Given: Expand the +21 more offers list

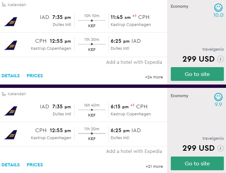Looking at the screenshot, I should tap(154, 167).
